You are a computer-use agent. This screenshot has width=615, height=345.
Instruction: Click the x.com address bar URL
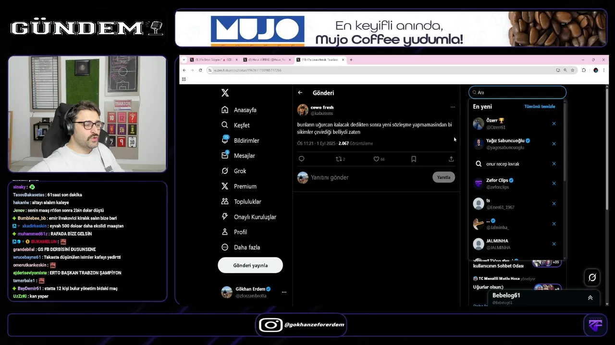tap(247, 70)
